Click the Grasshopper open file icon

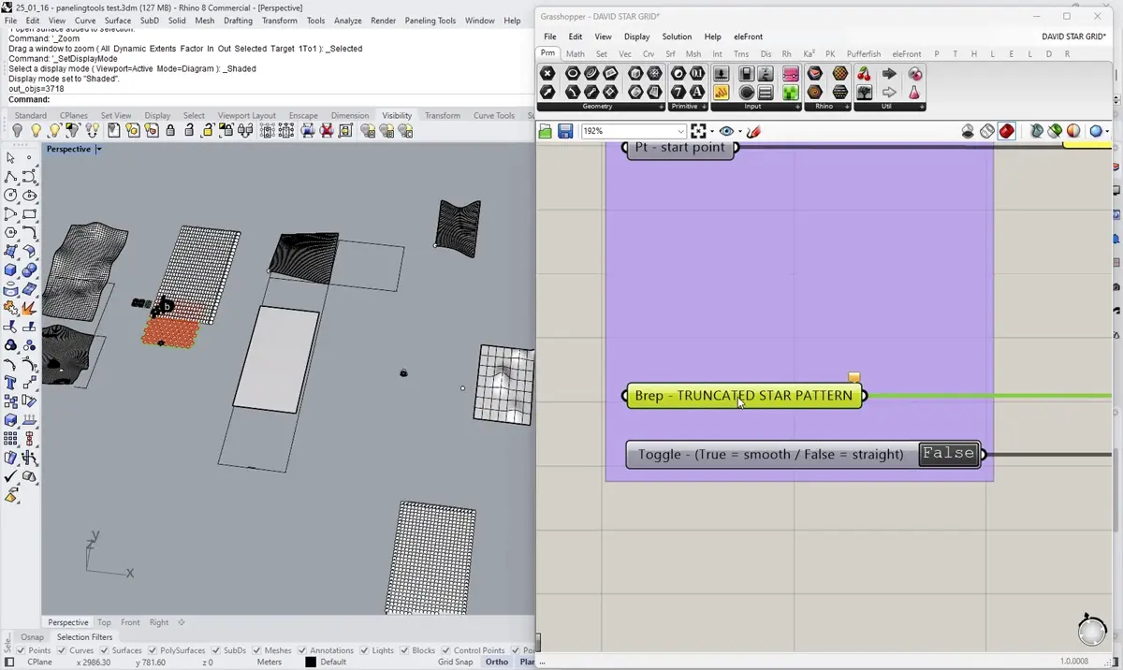[x=546, y=132]
